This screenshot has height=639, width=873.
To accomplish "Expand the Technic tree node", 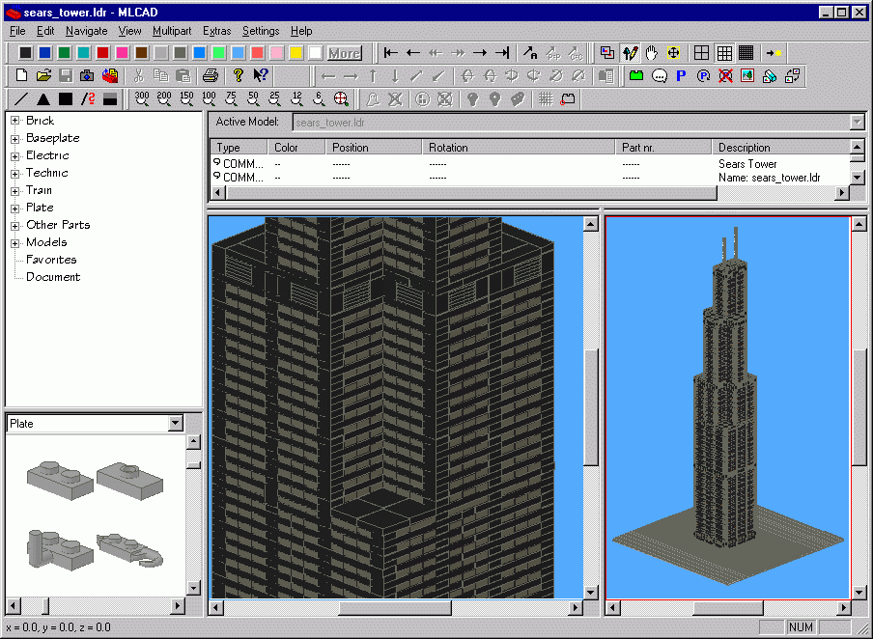I will pos(15,173).
